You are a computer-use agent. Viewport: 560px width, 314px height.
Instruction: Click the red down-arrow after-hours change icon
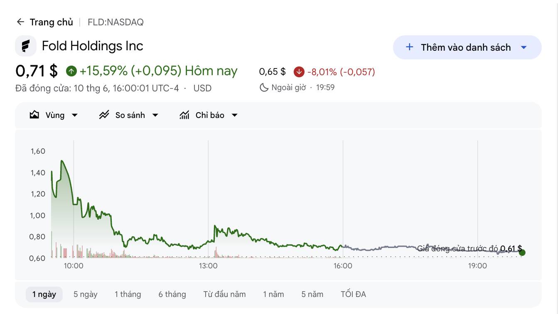click(x=299, y=72)
